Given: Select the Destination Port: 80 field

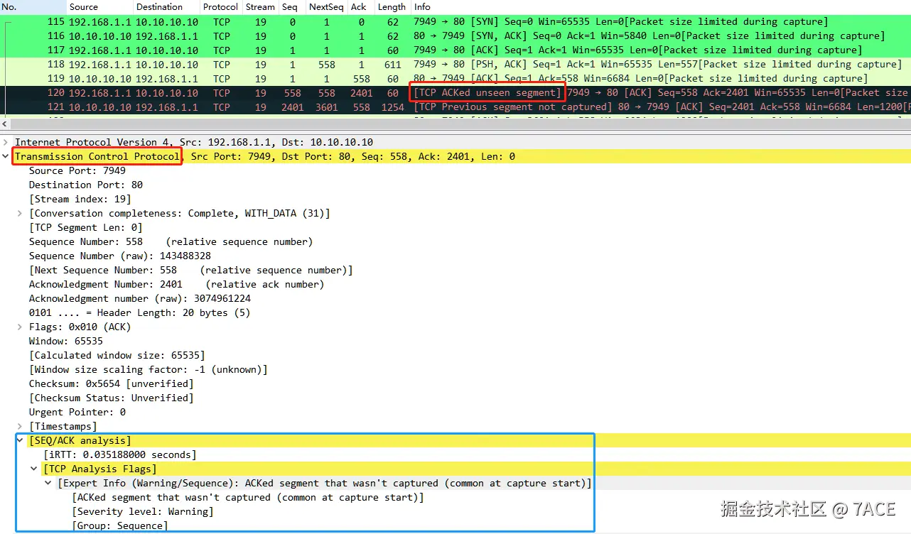Looking at the screenshot, I should click(85, 185).
